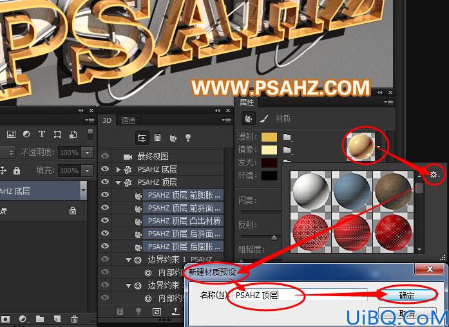Click the move to ground plane icon
Screen dimensions: 449x327
175,311
